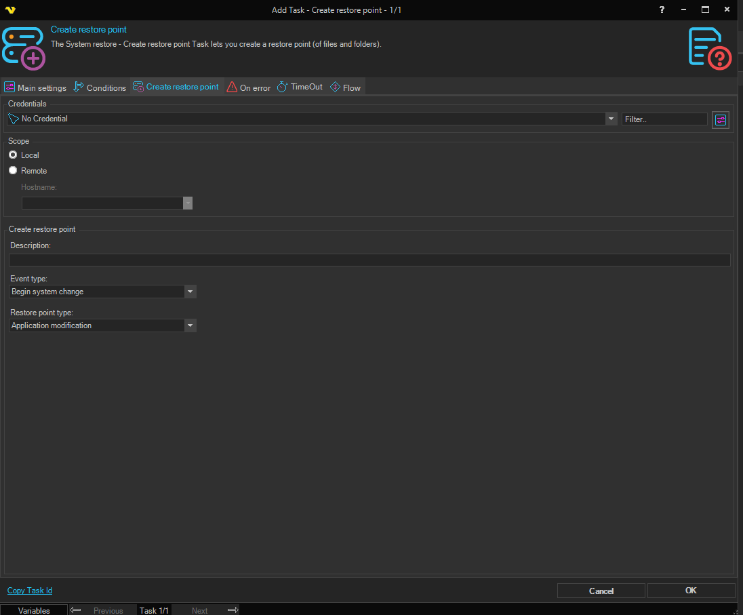The width and height of the screenshot is (743, 615).
Task: Click the Description text field
Action: 369,260
